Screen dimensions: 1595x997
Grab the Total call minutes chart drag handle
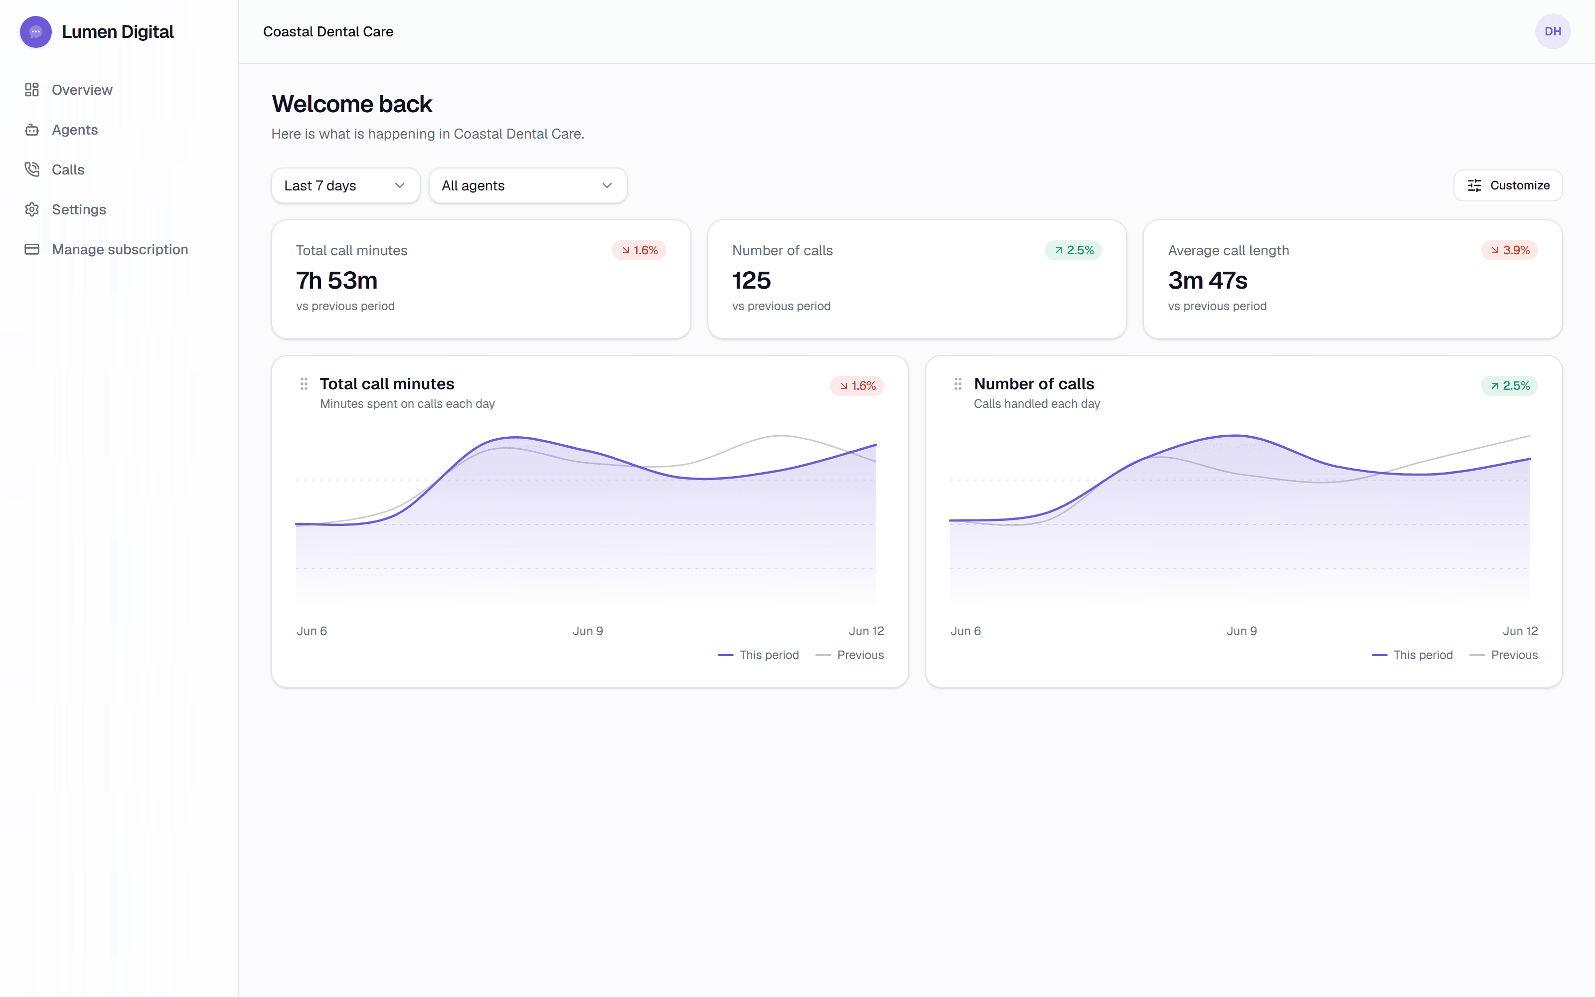point(304,384)
